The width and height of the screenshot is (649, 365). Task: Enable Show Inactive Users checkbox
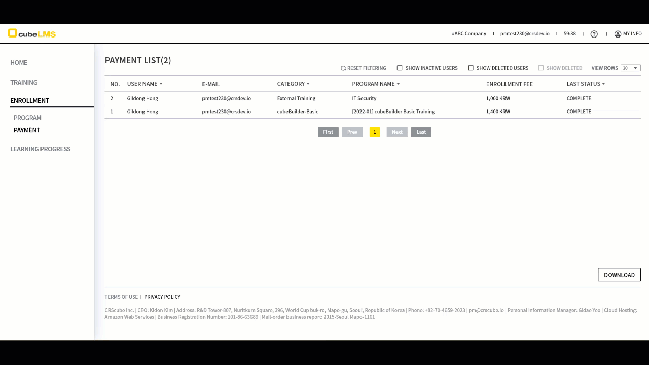pyautogui.click(x=400, y=68)
